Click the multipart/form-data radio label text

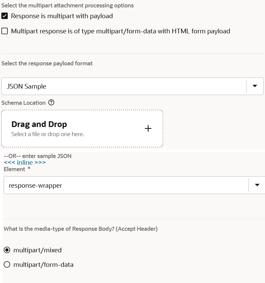coord(43,265)
